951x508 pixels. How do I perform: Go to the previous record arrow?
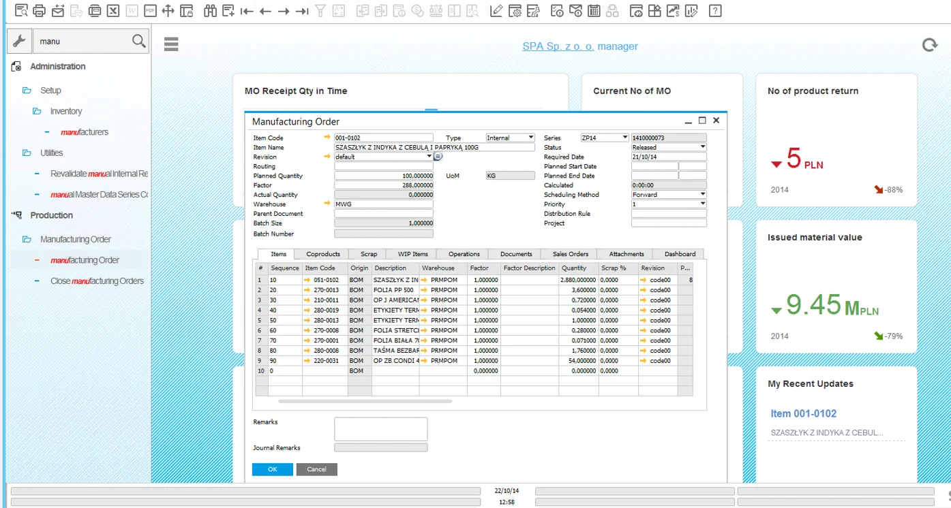pos(265,11)
